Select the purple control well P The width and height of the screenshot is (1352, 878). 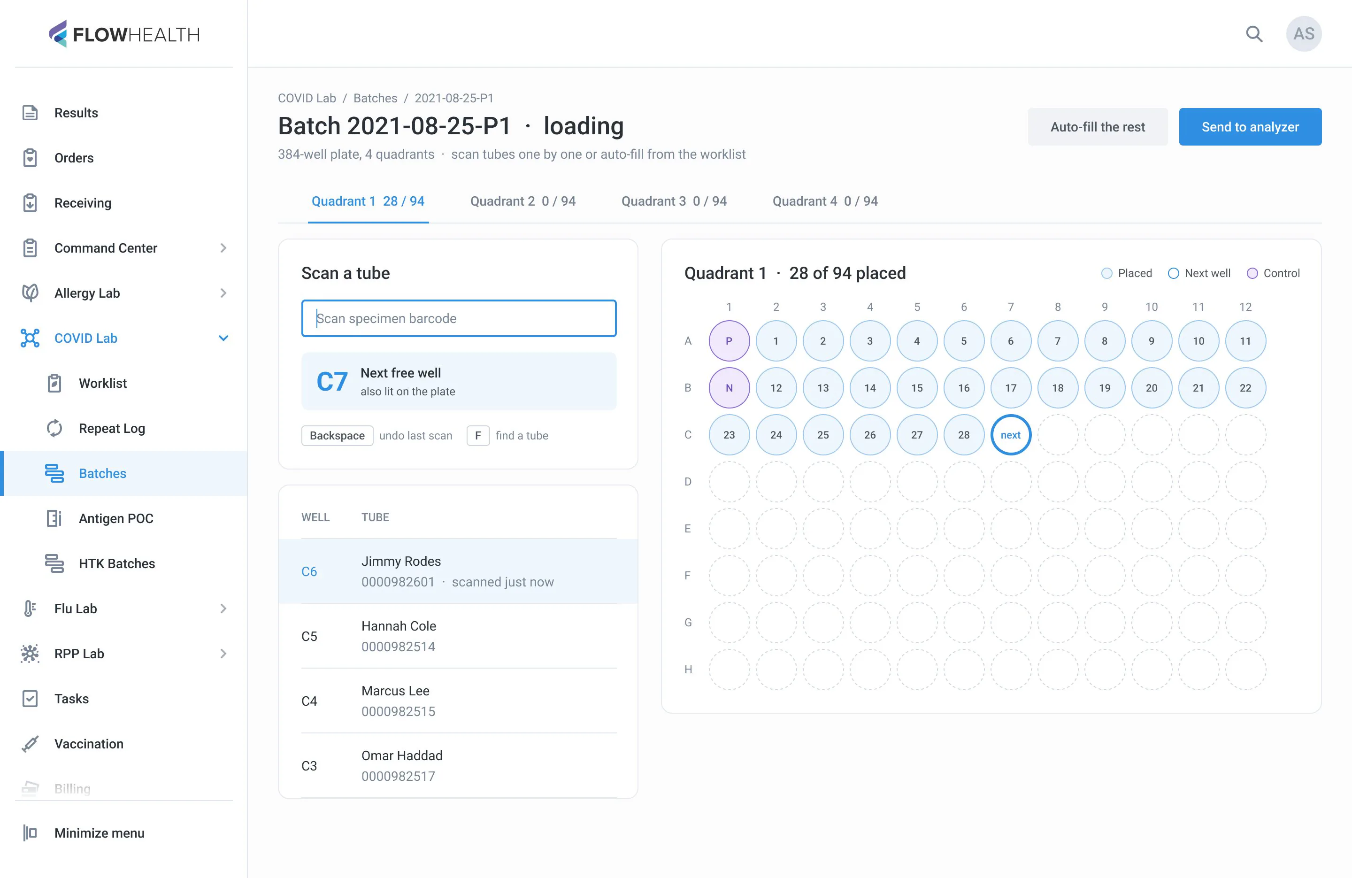[x=729, y=341]
